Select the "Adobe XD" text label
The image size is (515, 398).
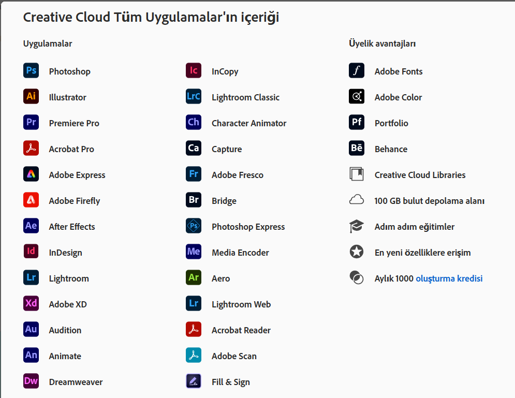[x=68, y=304]
